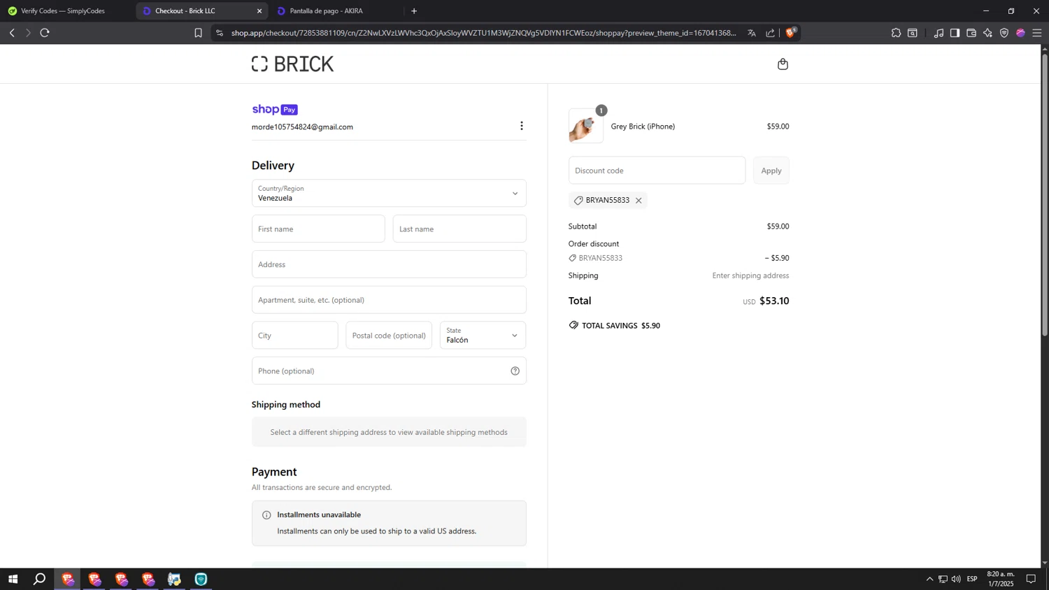Click the share page icon
This screenshot has width=1049, height=590.
coord(770,33)
